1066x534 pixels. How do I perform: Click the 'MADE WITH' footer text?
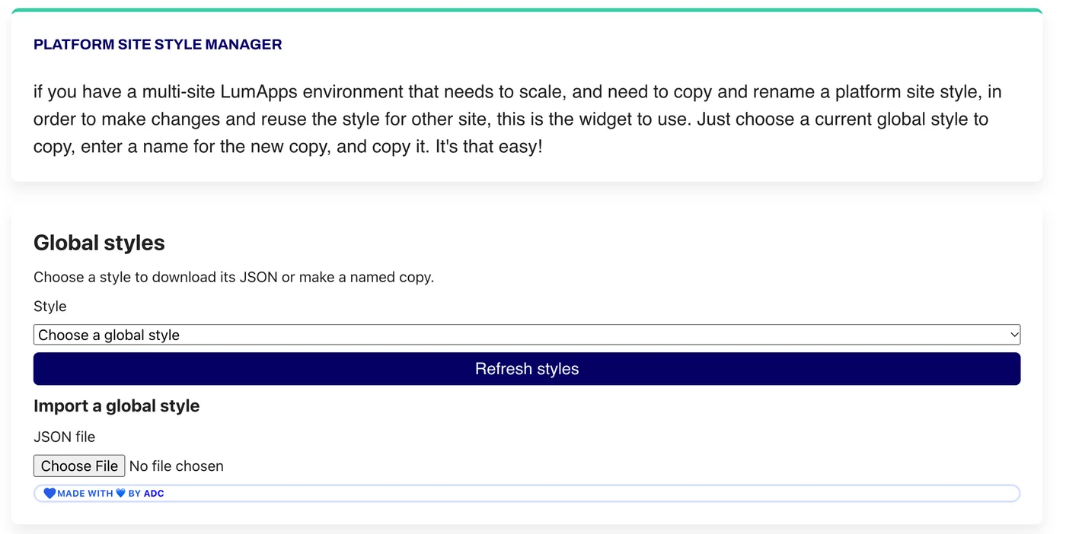coord(85,494)
